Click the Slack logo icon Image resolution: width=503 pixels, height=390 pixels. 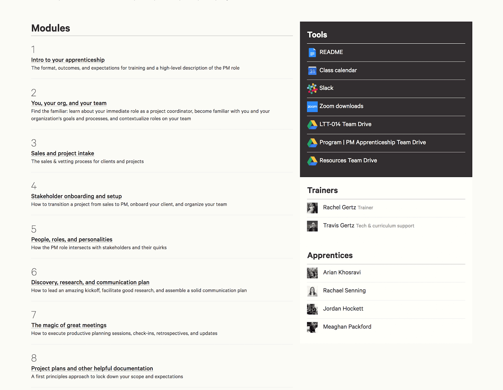[312, 88]
